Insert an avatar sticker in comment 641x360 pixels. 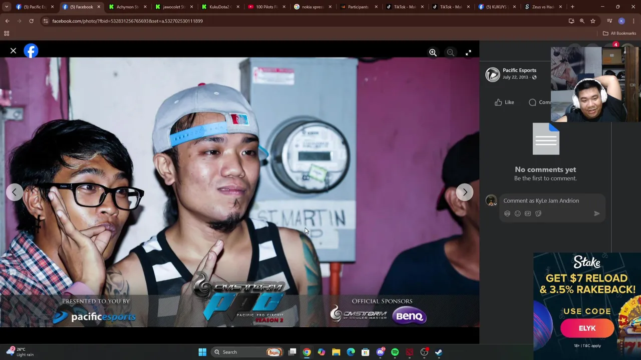[507, 213]
